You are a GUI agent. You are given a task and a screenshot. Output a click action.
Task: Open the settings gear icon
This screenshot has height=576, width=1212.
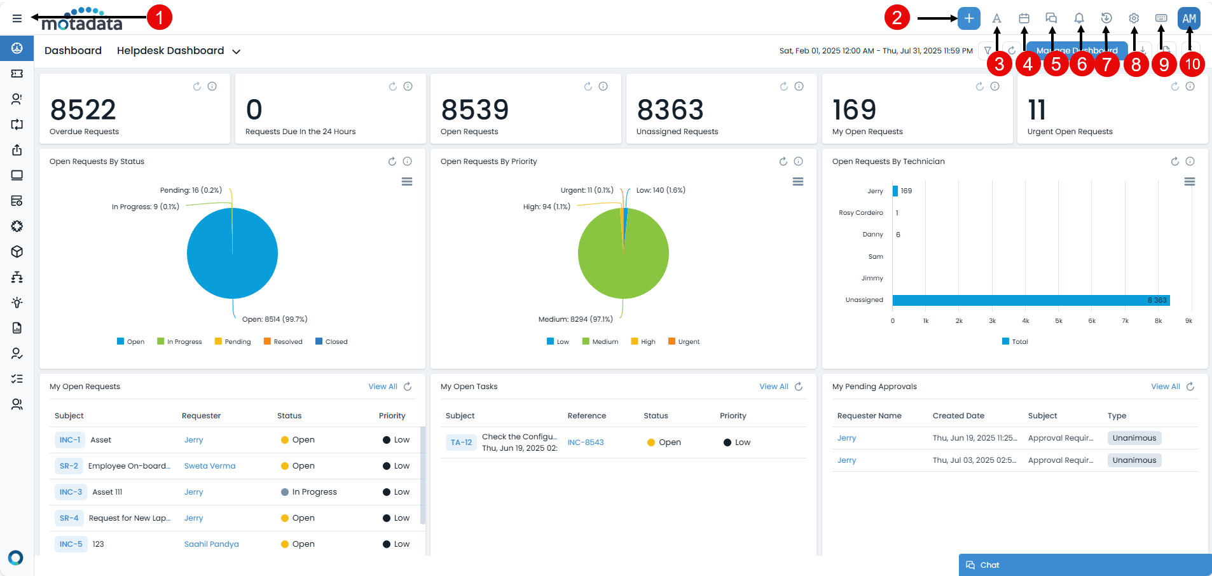[x=1134, y=18]
